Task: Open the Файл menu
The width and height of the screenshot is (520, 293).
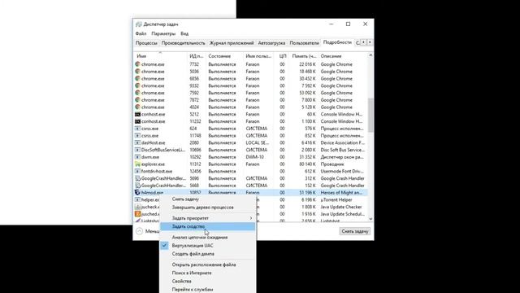Action: tap(141, 33)
